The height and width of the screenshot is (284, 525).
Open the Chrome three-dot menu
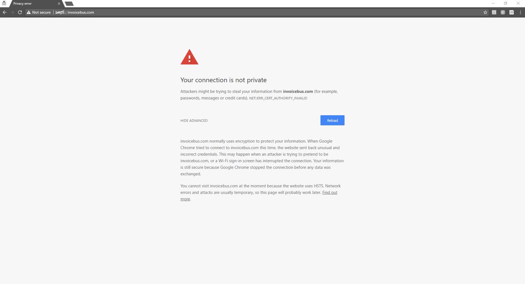tap(520, 12)
